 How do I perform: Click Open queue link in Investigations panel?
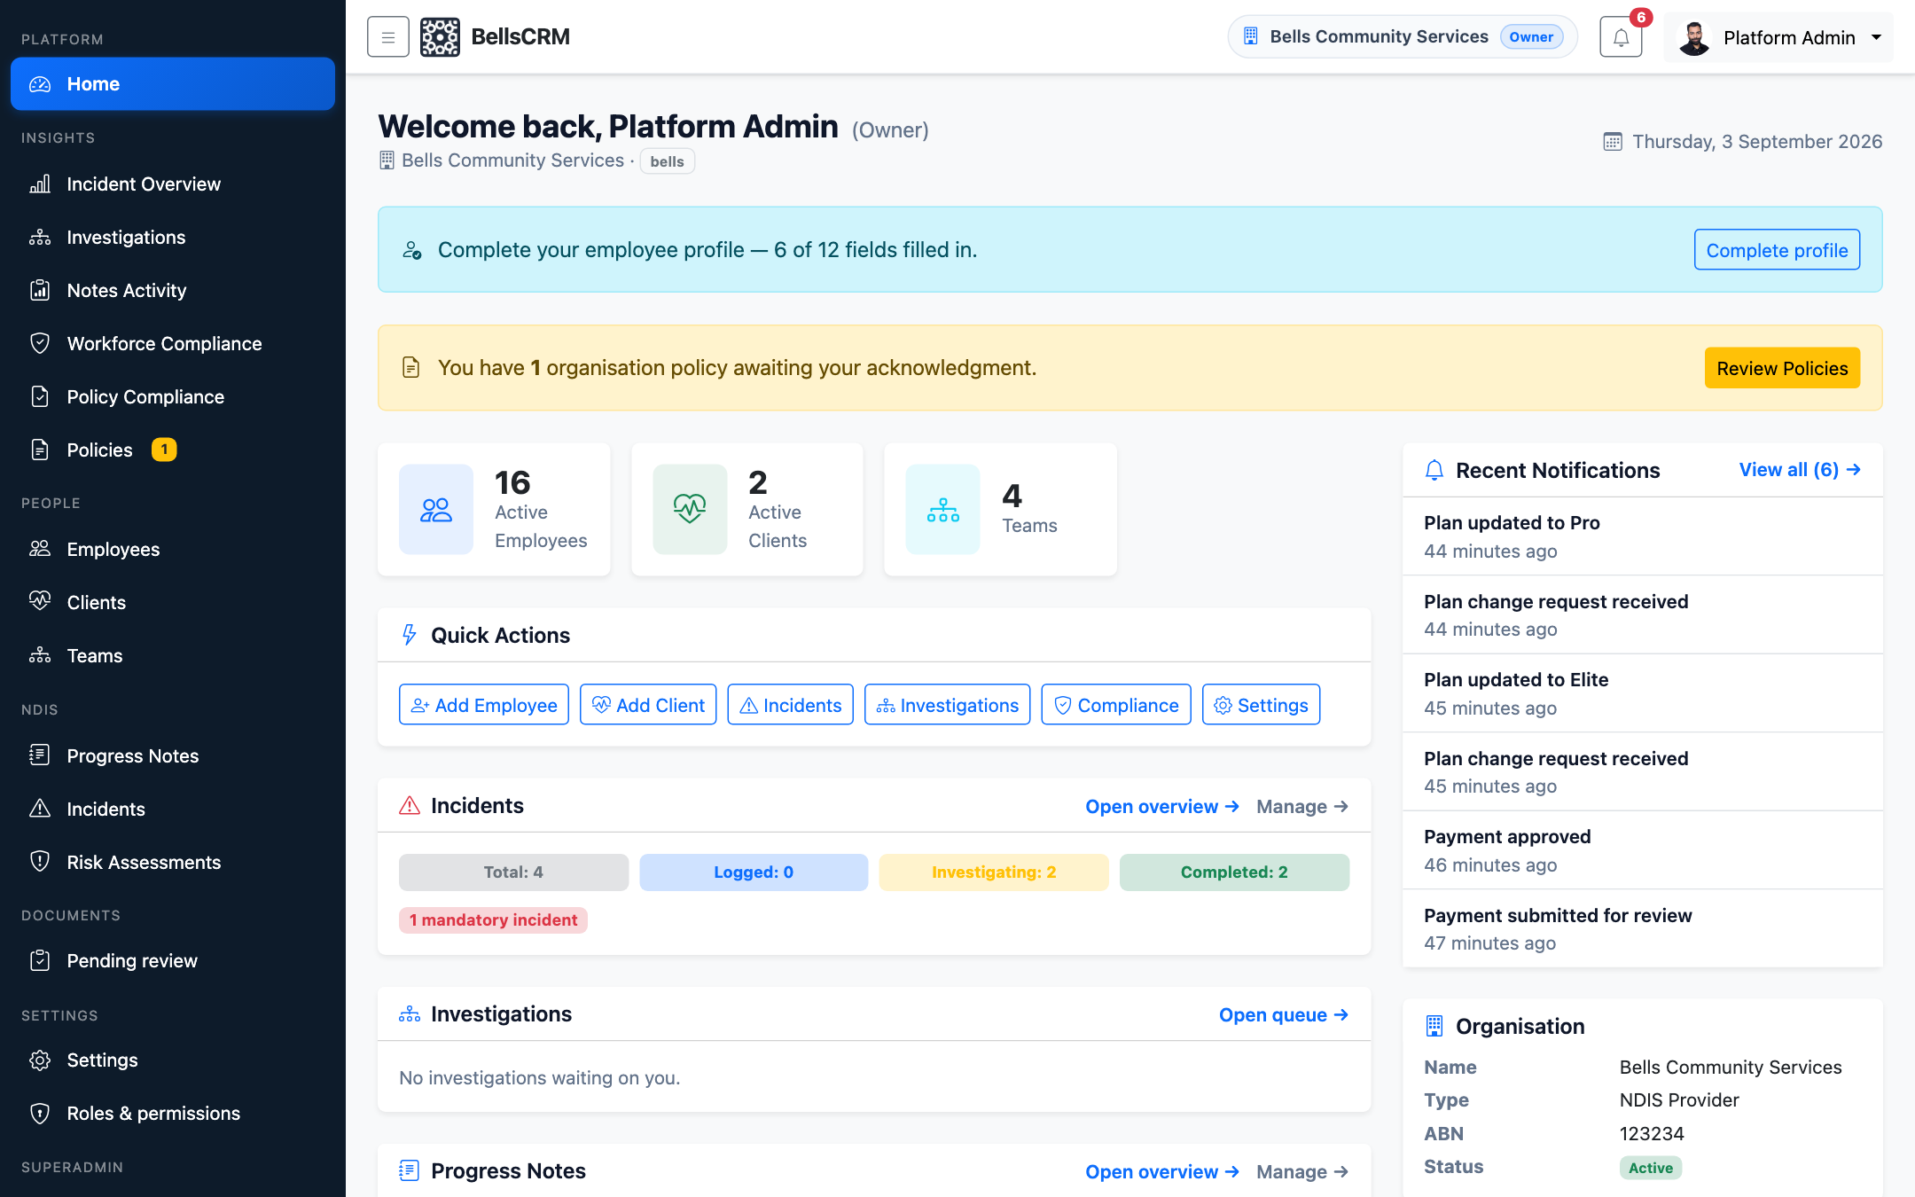[x=1284, y=1014]
